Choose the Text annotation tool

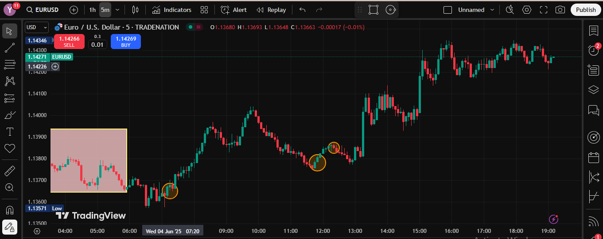pos(10,132)
